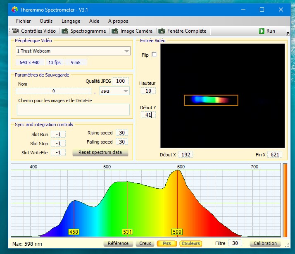This screenshot has height=254, width=295.
Task: Open the toolbar overflow arrow
Action: point(288,34)
